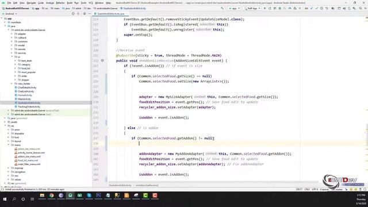Viewport: 368px width, 207px height.
Task: Open VCS Show History clock icon
Action: 321,8
